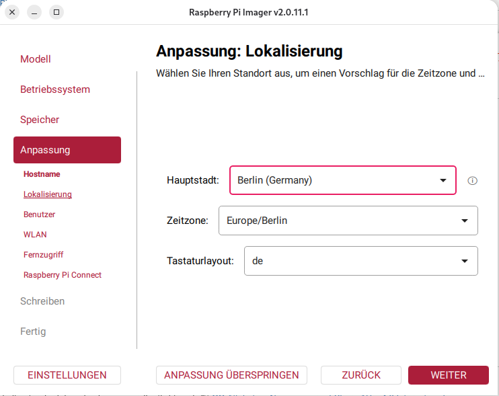Open the Raspberry Pi Connect sub-step
Viewport: 499px width, 396px height.
[x=63, y=275]
